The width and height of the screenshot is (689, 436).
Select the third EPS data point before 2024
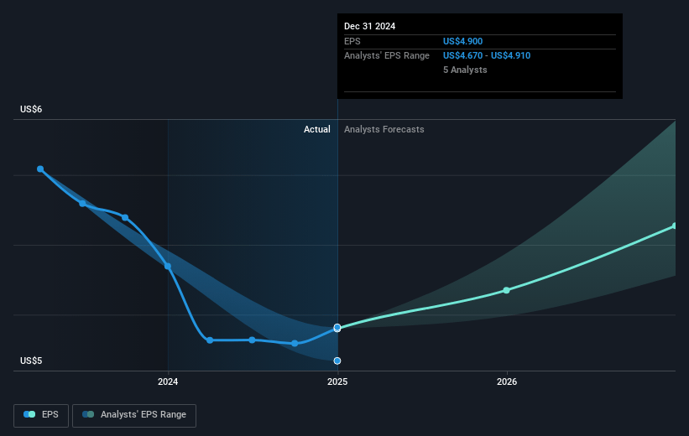click(x=125, y=218)
